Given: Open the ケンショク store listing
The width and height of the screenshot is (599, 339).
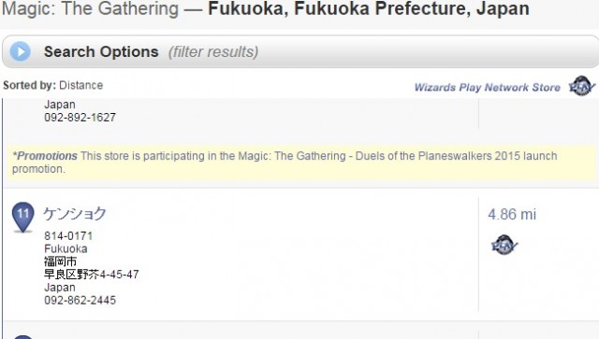Looking at the screenshot, I should (74, 214).
